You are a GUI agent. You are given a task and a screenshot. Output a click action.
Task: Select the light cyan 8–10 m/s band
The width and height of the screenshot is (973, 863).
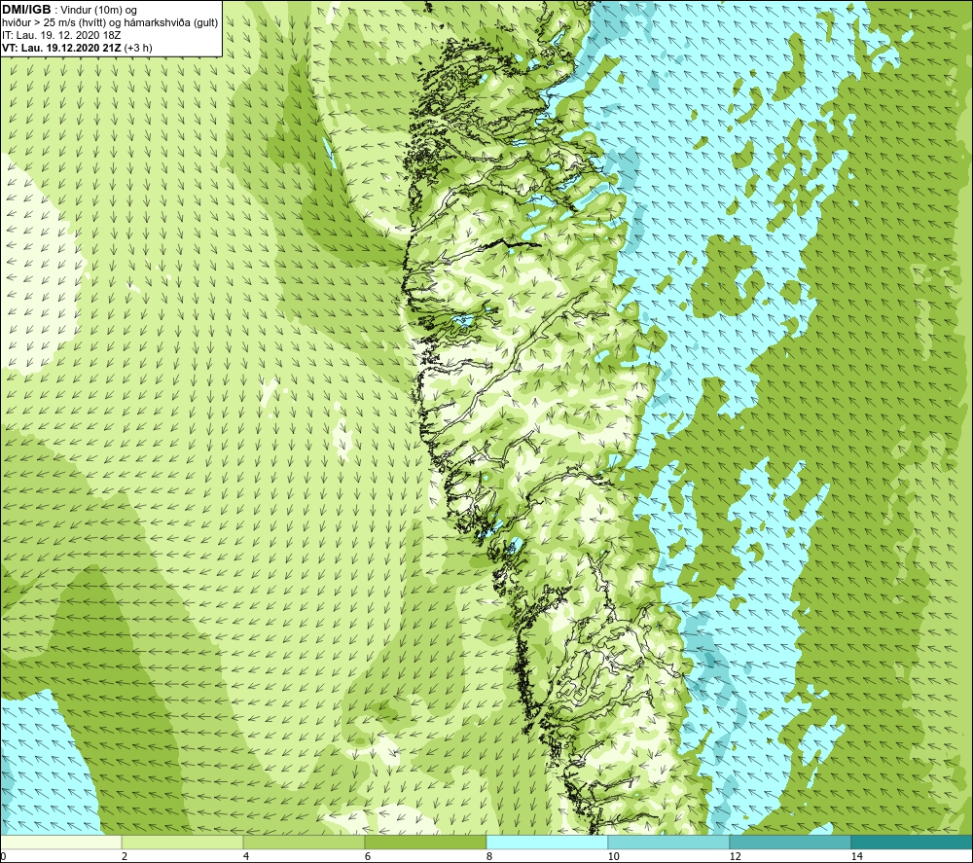[547, 842]
